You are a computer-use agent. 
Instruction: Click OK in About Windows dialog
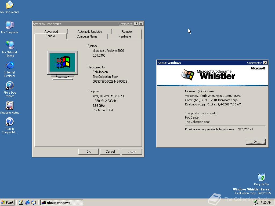coord(256,142)
